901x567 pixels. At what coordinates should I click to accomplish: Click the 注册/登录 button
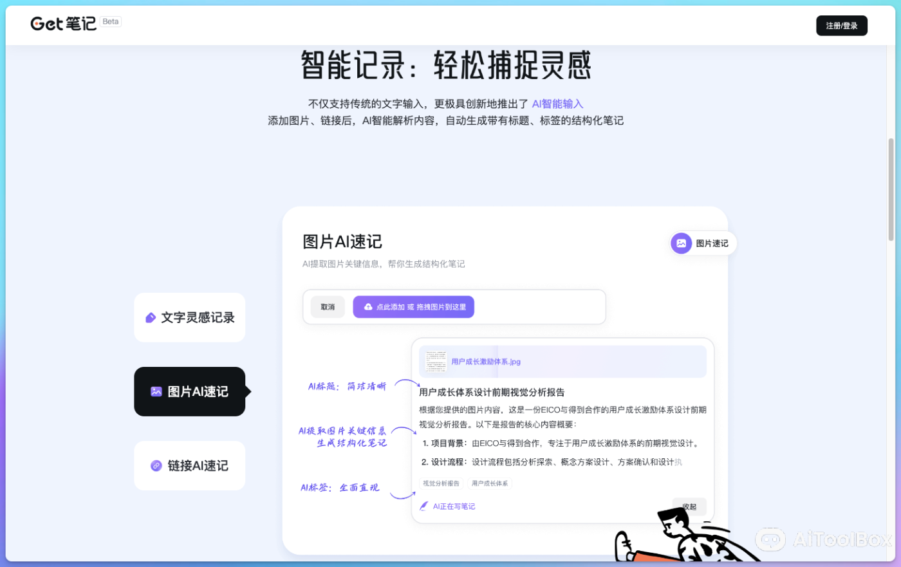point(842,25)
